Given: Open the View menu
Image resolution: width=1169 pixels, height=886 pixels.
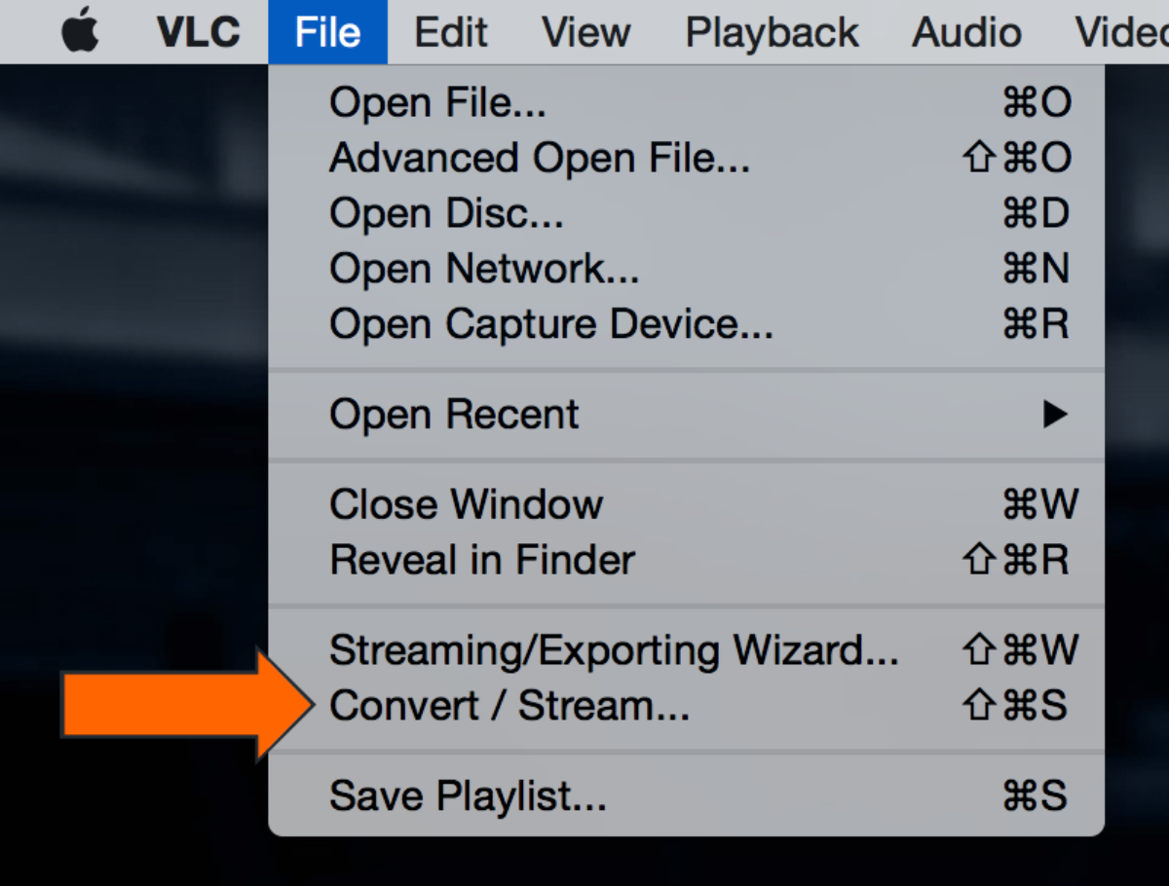Looking at the screenshot, I should click(586, 32).
